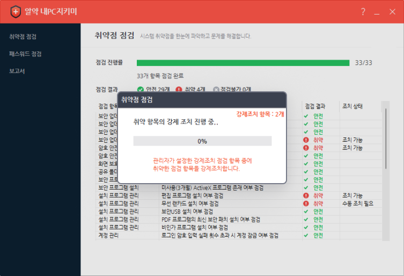This screenshot has height=276, width=404.
Task: Click 조치 가능 in 편집 프로그램 row
Action: tap(352, 195)
